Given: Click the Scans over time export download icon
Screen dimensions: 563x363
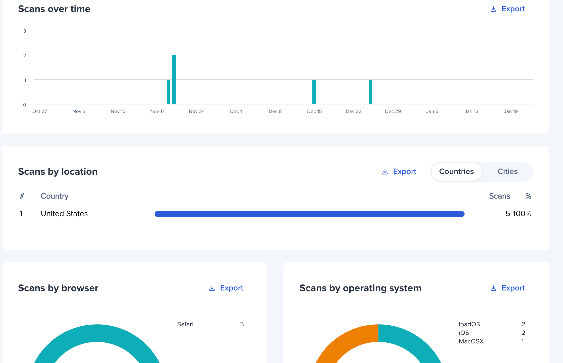Looking at the screenshot, I should pos(493,9).
